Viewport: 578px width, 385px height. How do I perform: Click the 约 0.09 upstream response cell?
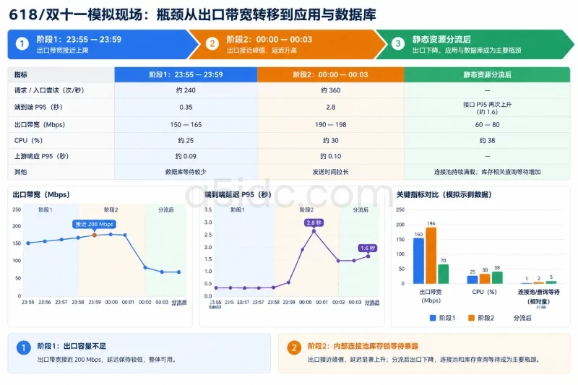(186, 156)
